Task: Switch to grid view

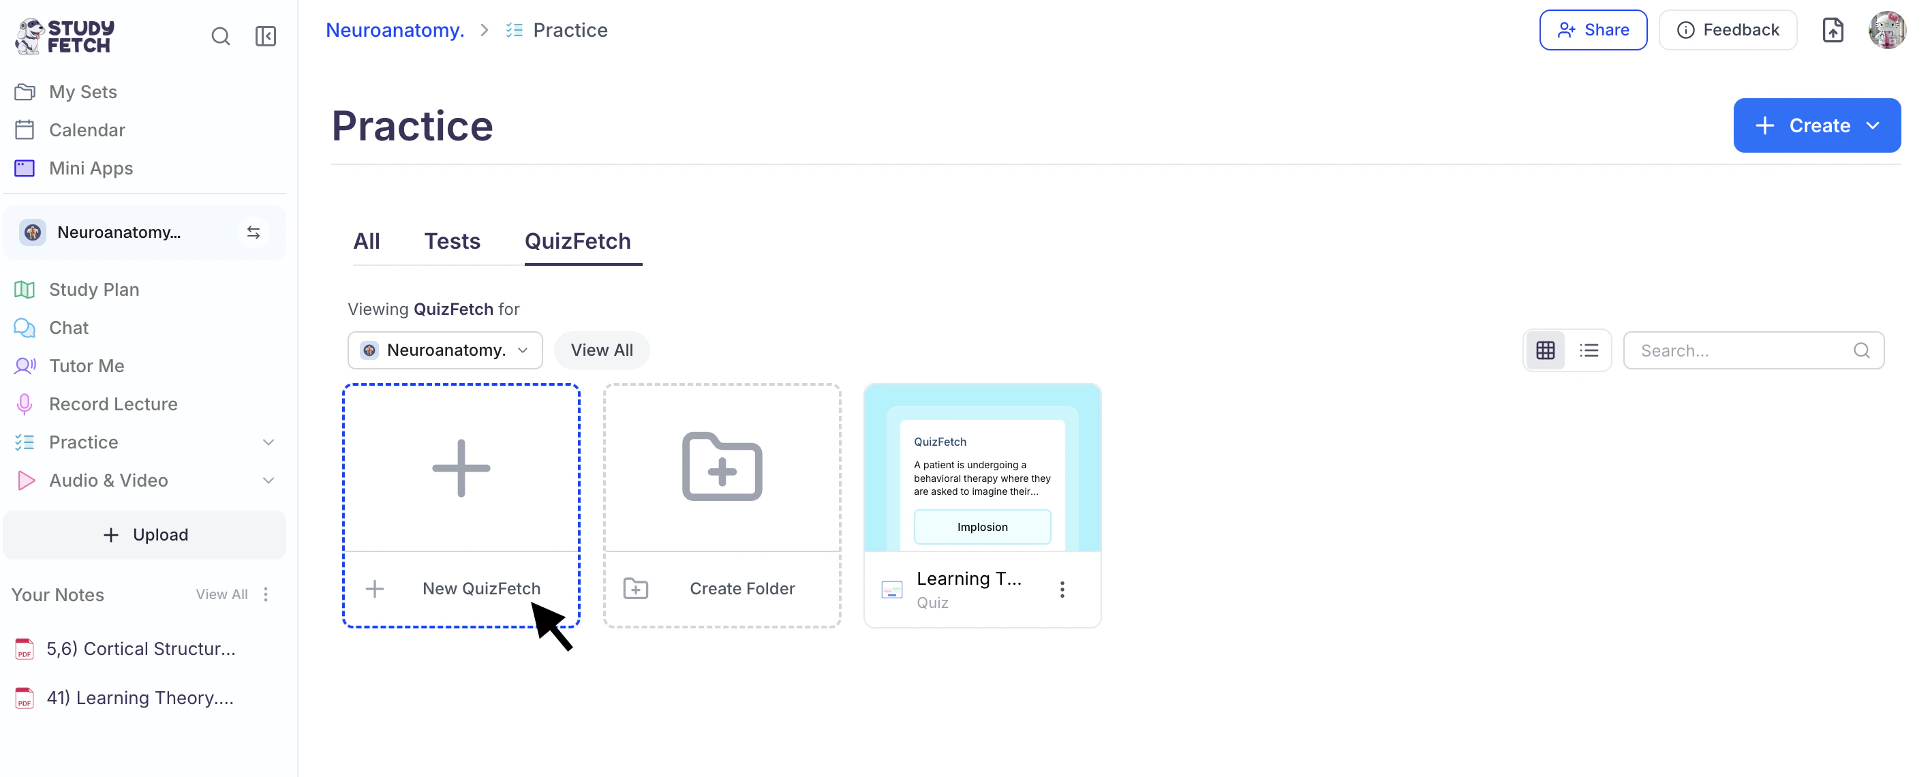Action: pos(1546,350)
